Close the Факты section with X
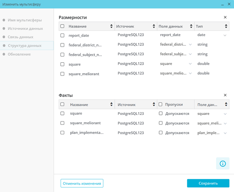The height and width of the screenshot is (192, 234). pyautogui.click(x=225, y=95)
